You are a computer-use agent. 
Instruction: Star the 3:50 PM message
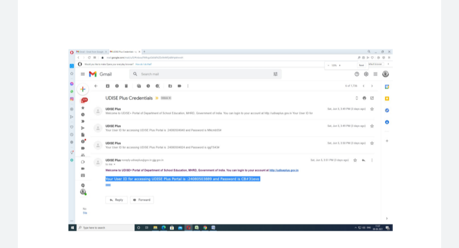(372, 143)
